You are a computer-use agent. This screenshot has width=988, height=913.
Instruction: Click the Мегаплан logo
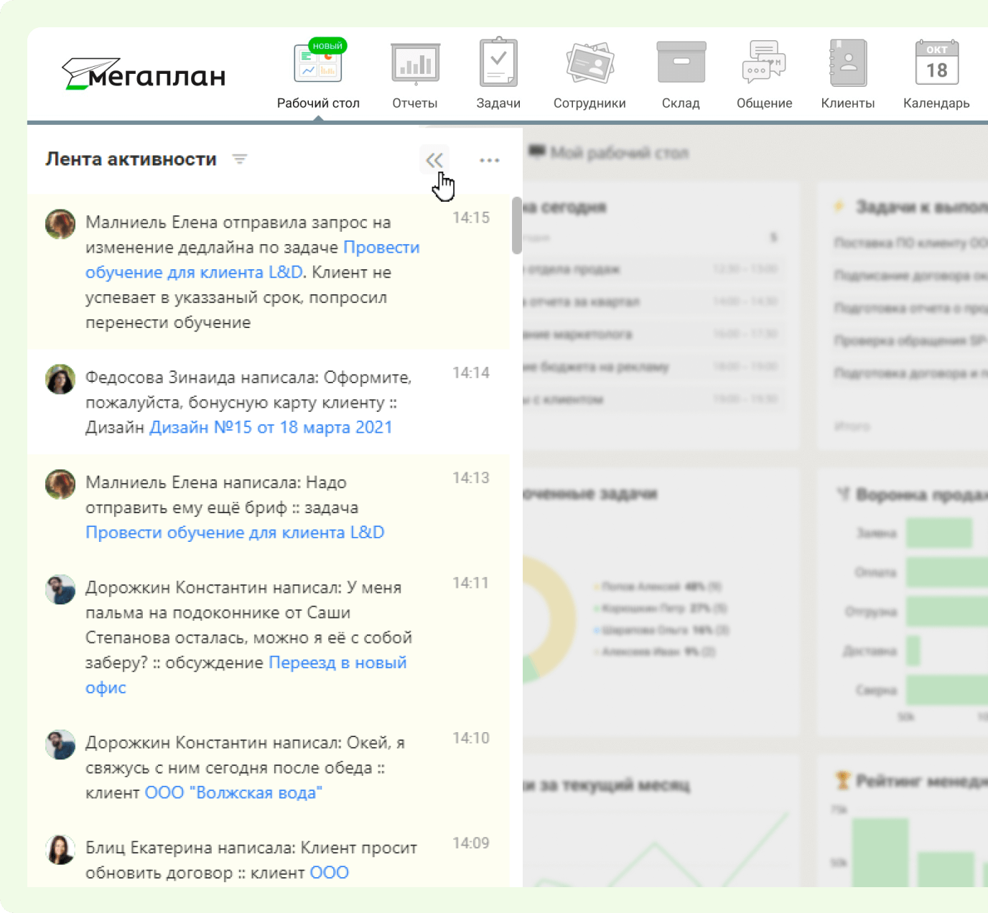pyautogui.click(x=144, y=74)
